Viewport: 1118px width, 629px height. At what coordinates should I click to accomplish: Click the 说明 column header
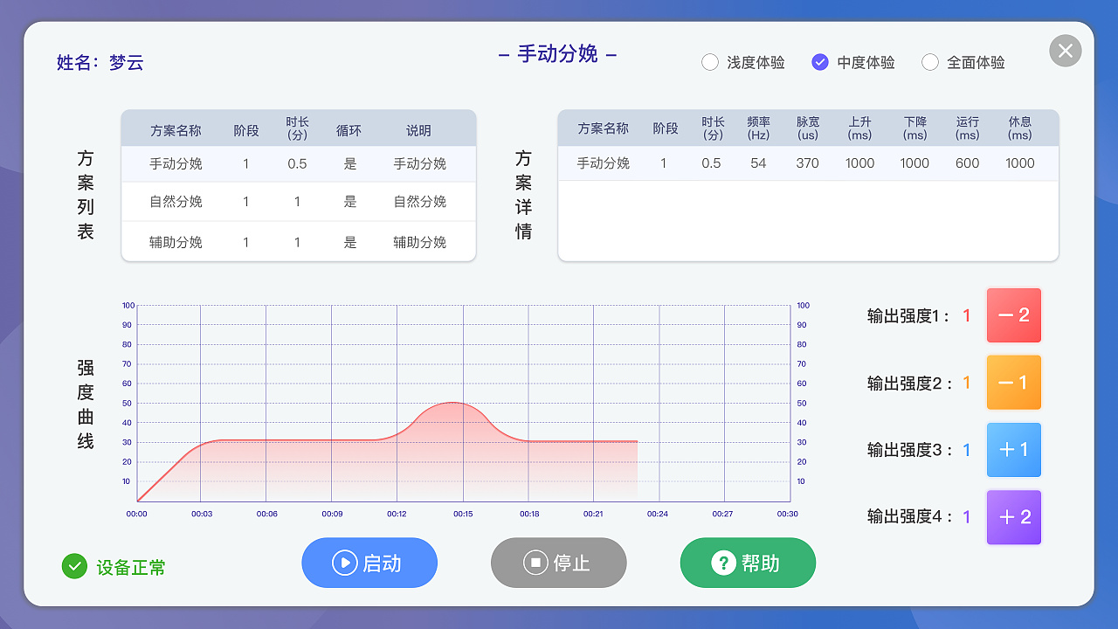[419, 130]
